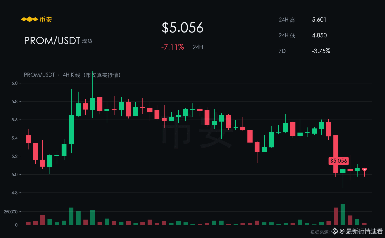Click the PROM/USDT pair title
This screenshot has width=385, height=238.
coord(52,41)
